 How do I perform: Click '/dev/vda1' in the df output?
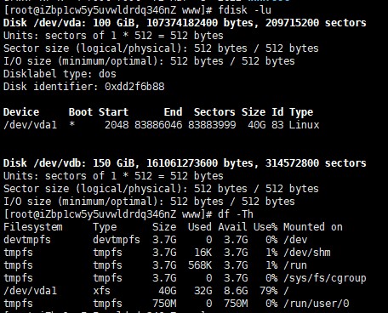click(x=30, y=291)
